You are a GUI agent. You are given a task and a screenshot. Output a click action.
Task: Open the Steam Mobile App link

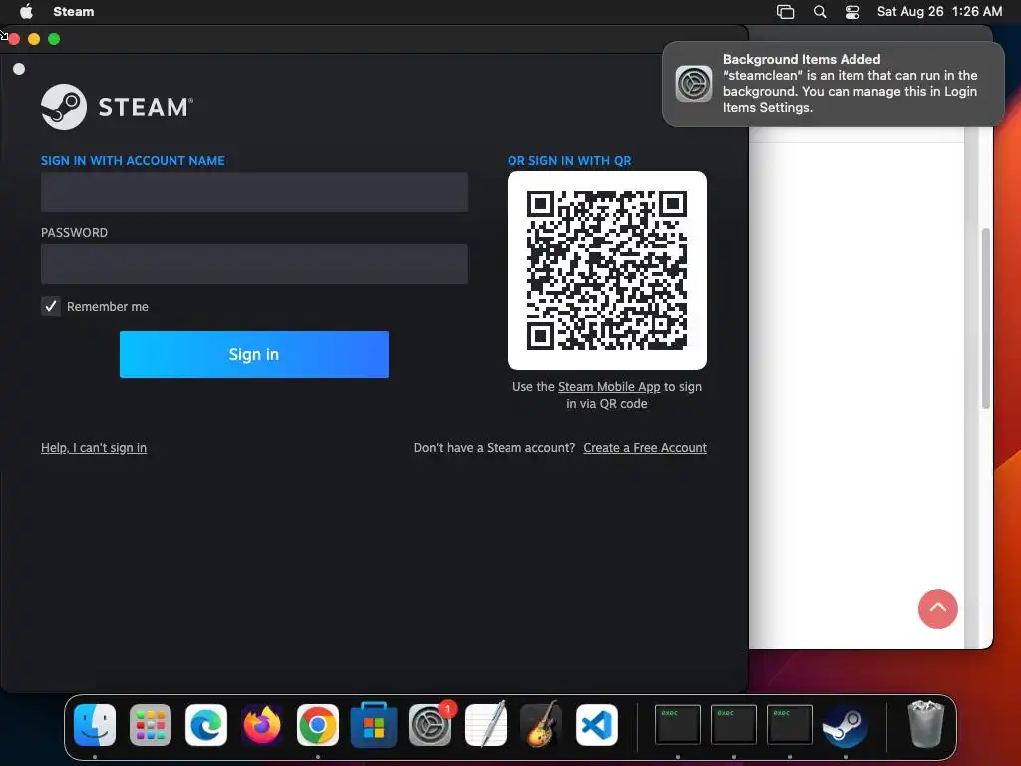point(609,386)
